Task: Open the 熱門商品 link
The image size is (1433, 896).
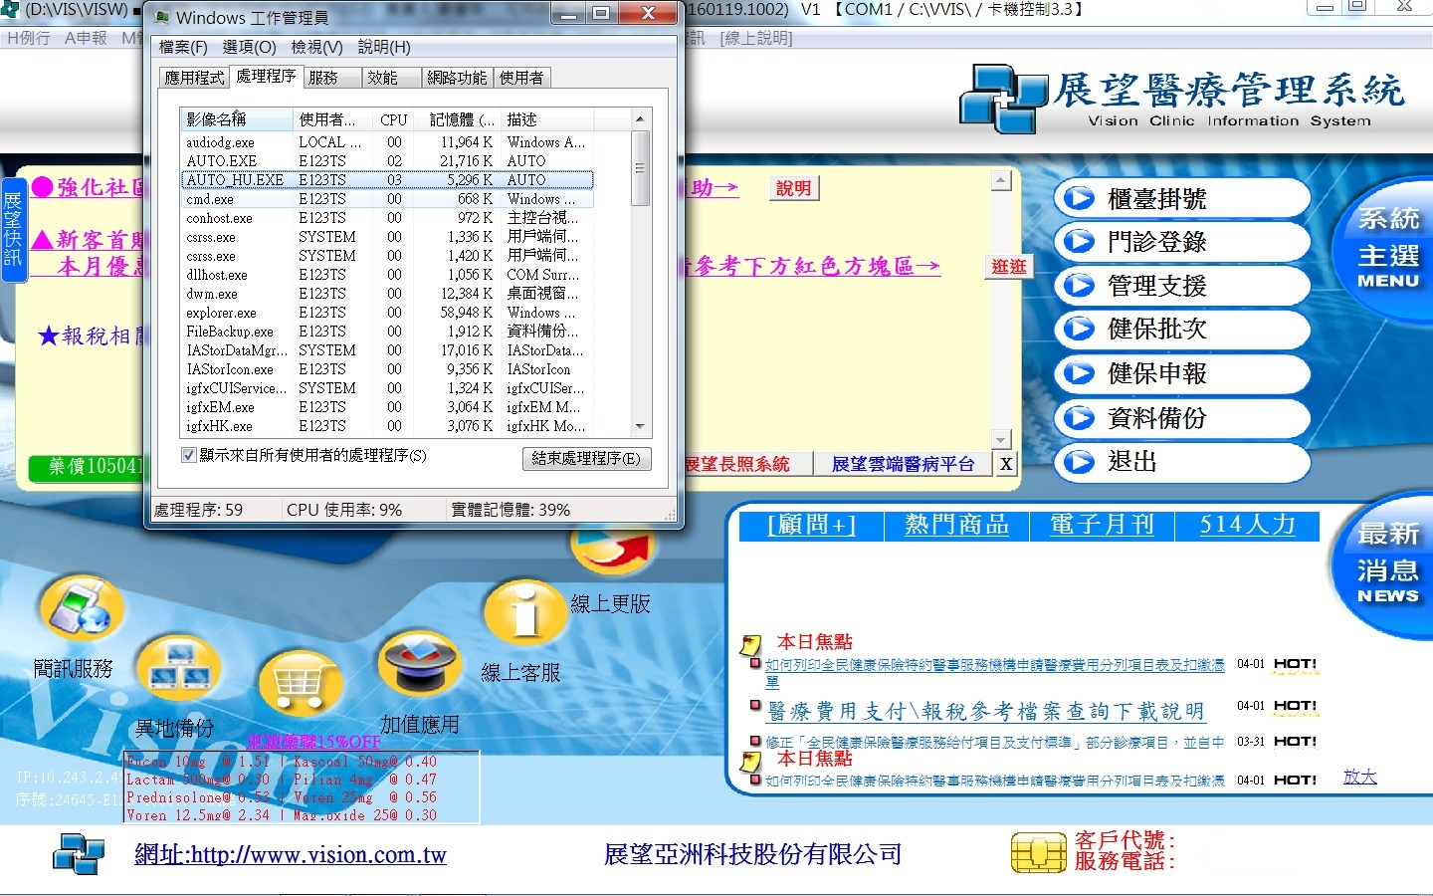Action: (x=956, y=525)
